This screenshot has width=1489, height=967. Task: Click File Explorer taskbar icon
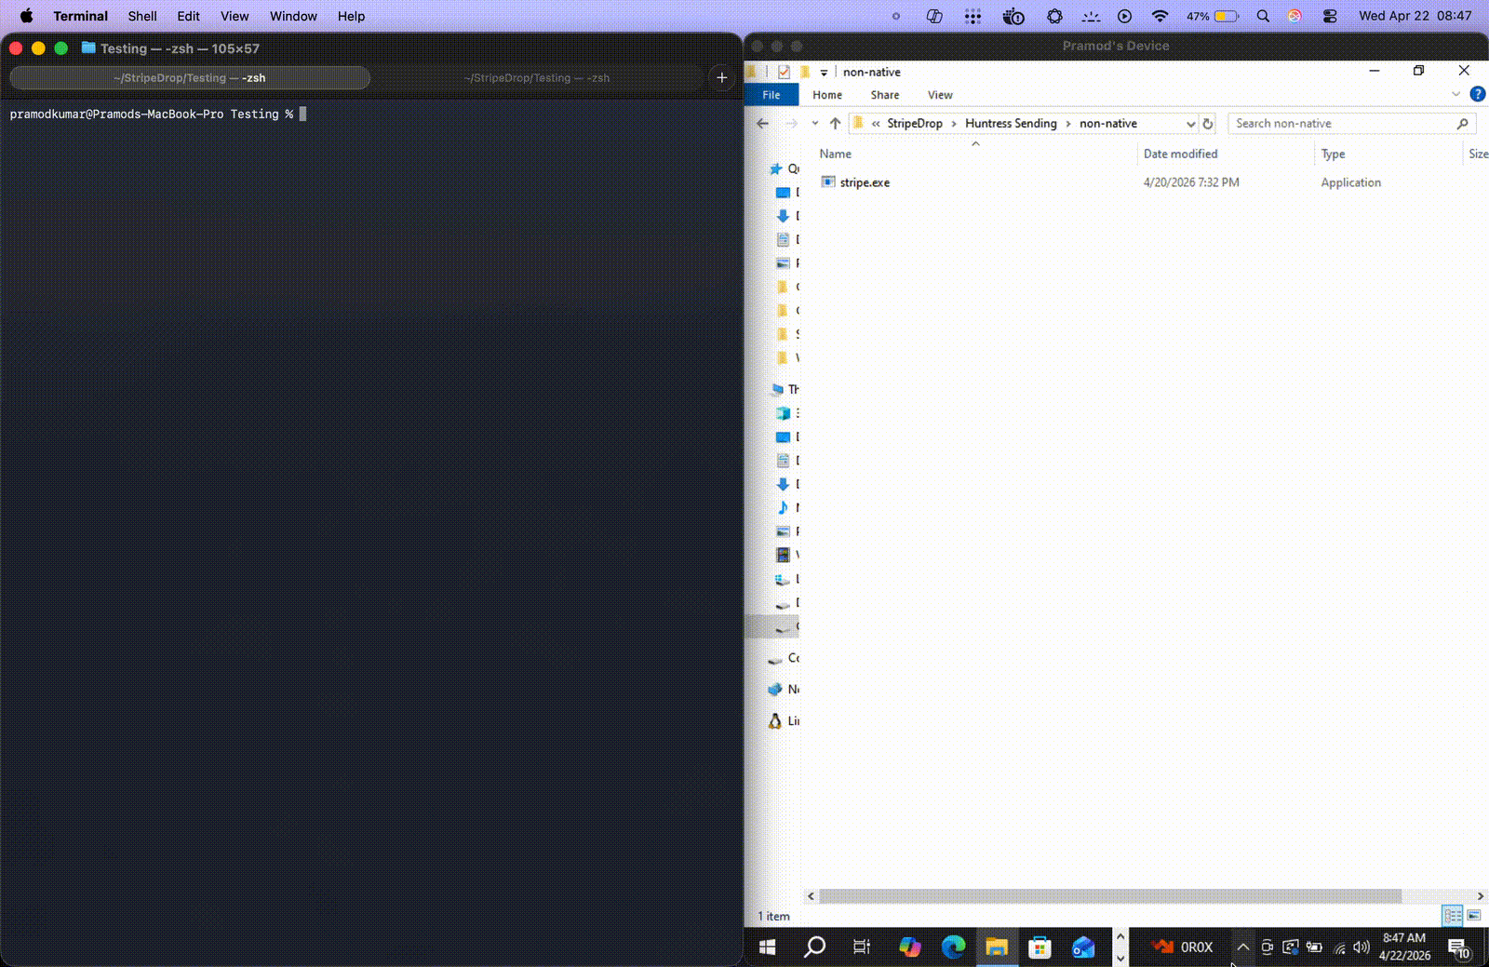997,947
